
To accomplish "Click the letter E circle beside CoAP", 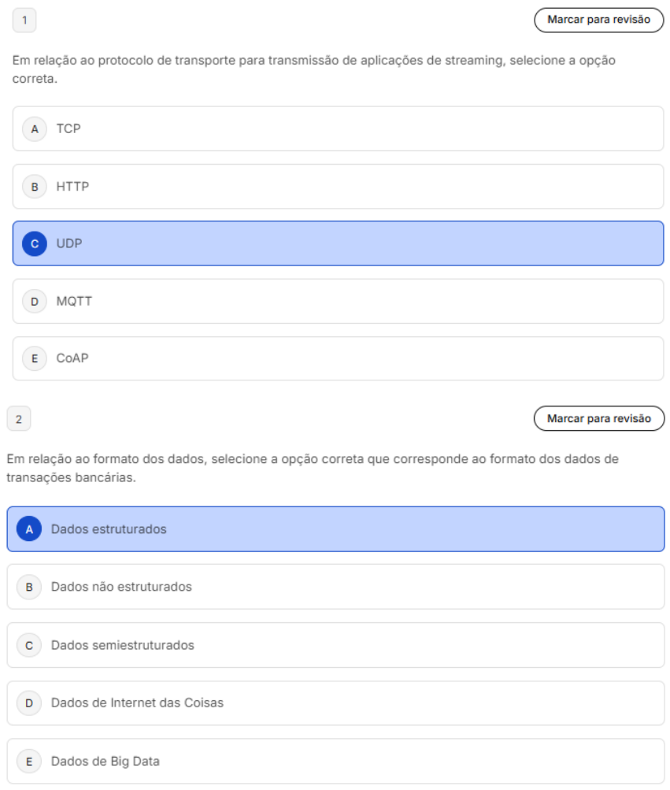I will point(35,358).
